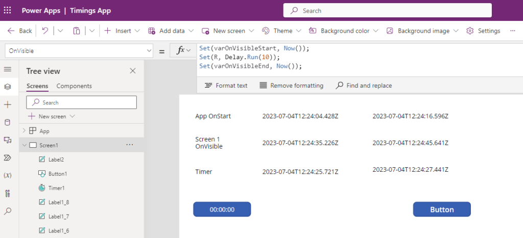The height and width of the screenshot is (238, 523).
Task: Open the Background color picker
Action: pos(344,31)
